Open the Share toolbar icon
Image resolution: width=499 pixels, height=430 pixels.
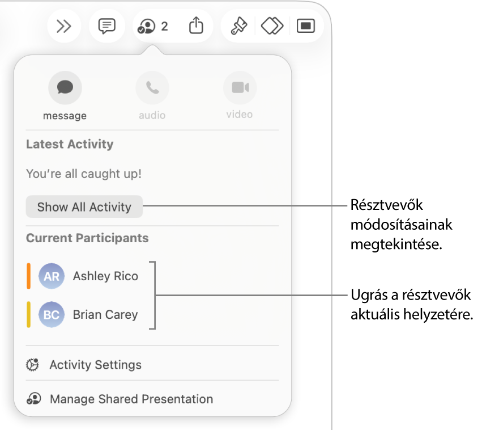pyautogui.click(x=196, y=26)
